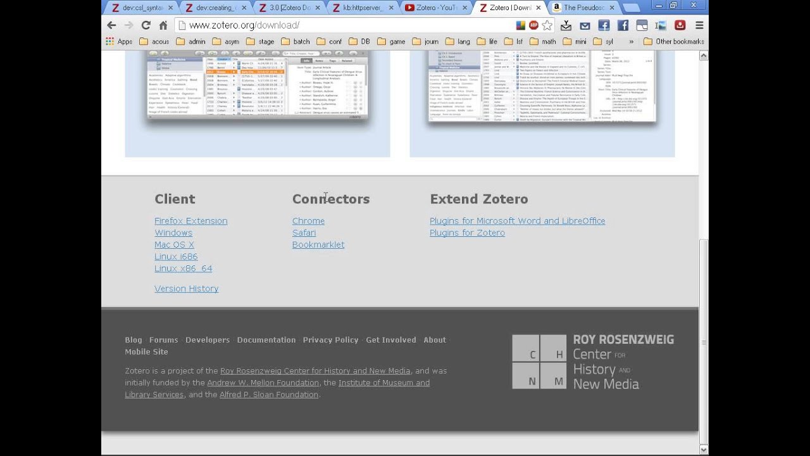The width and height of the screenshot is (810, 456).
Task: Open the Adblock Plus extension icon
Action: pos(533,25)
